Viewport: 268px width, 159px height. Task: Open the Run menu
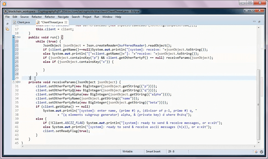tap(97, 17)
